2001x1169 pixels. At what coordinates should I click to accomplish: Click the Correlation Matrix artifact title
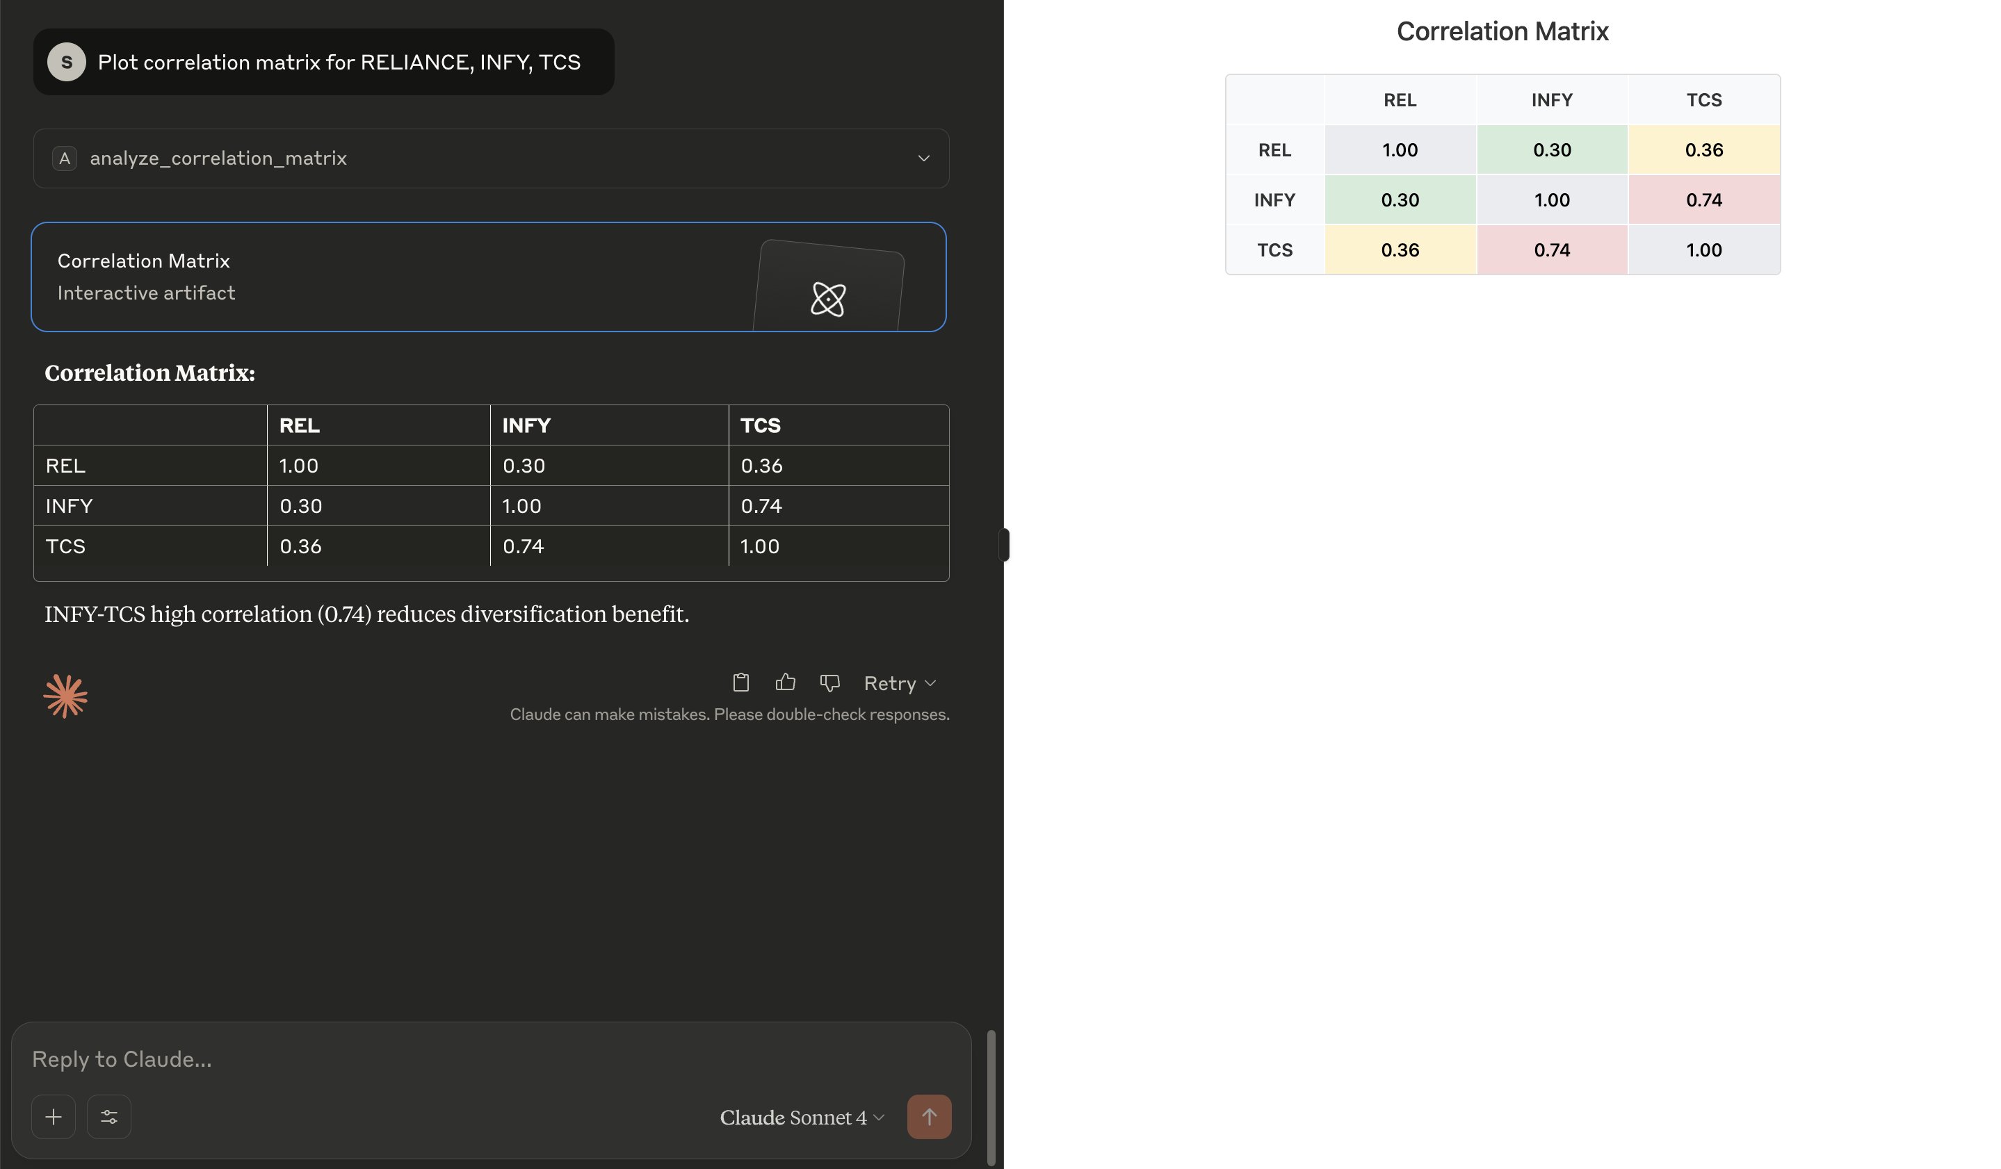[1502, 31]
